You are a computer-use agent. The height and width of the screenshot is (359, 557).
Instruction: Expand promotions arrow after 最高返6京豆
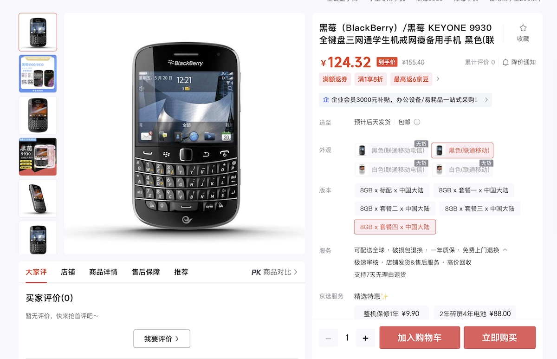click(438, 79)
